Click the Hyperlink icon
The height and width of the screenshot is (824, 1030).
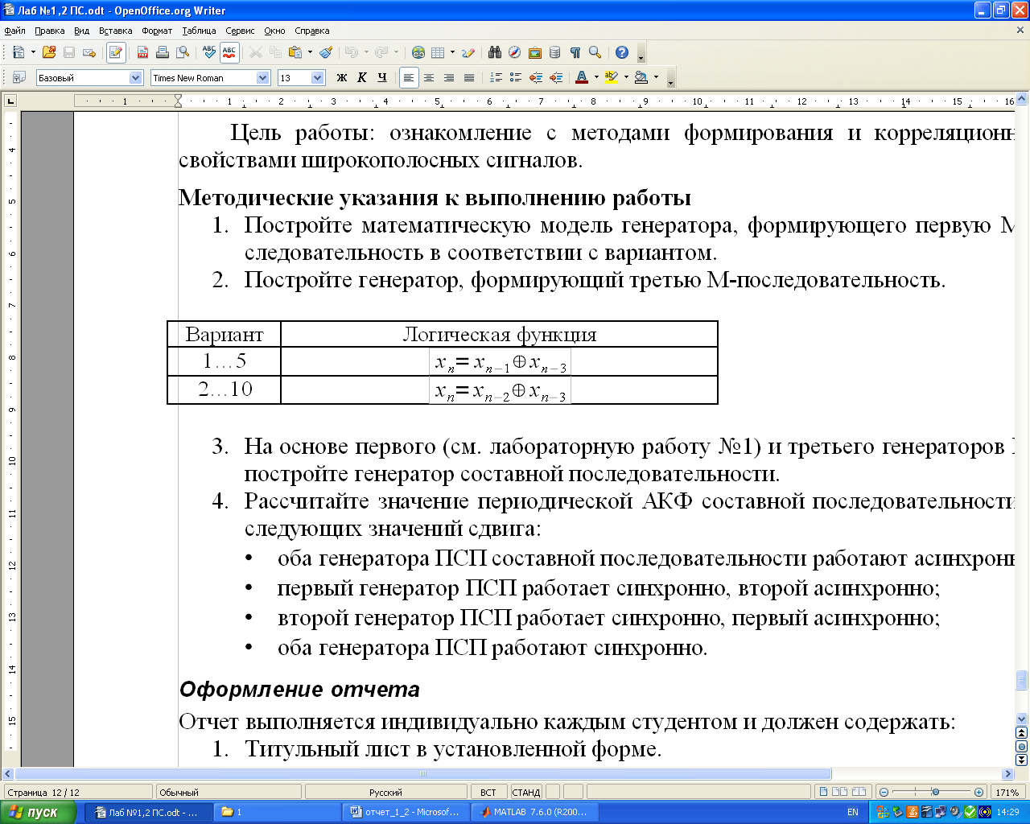tap(418, 52)
